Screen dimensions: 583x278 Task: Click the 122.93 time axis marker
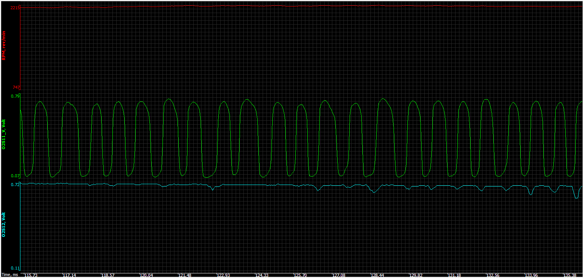pyautogui.click(x=223, y=275)
